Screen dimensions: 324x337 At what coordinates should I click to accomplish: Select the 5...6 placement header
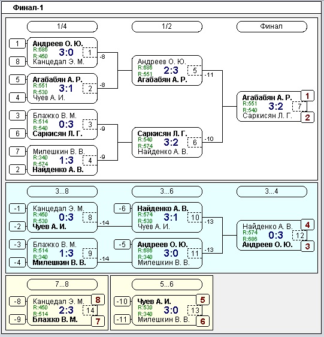[167, 284]
